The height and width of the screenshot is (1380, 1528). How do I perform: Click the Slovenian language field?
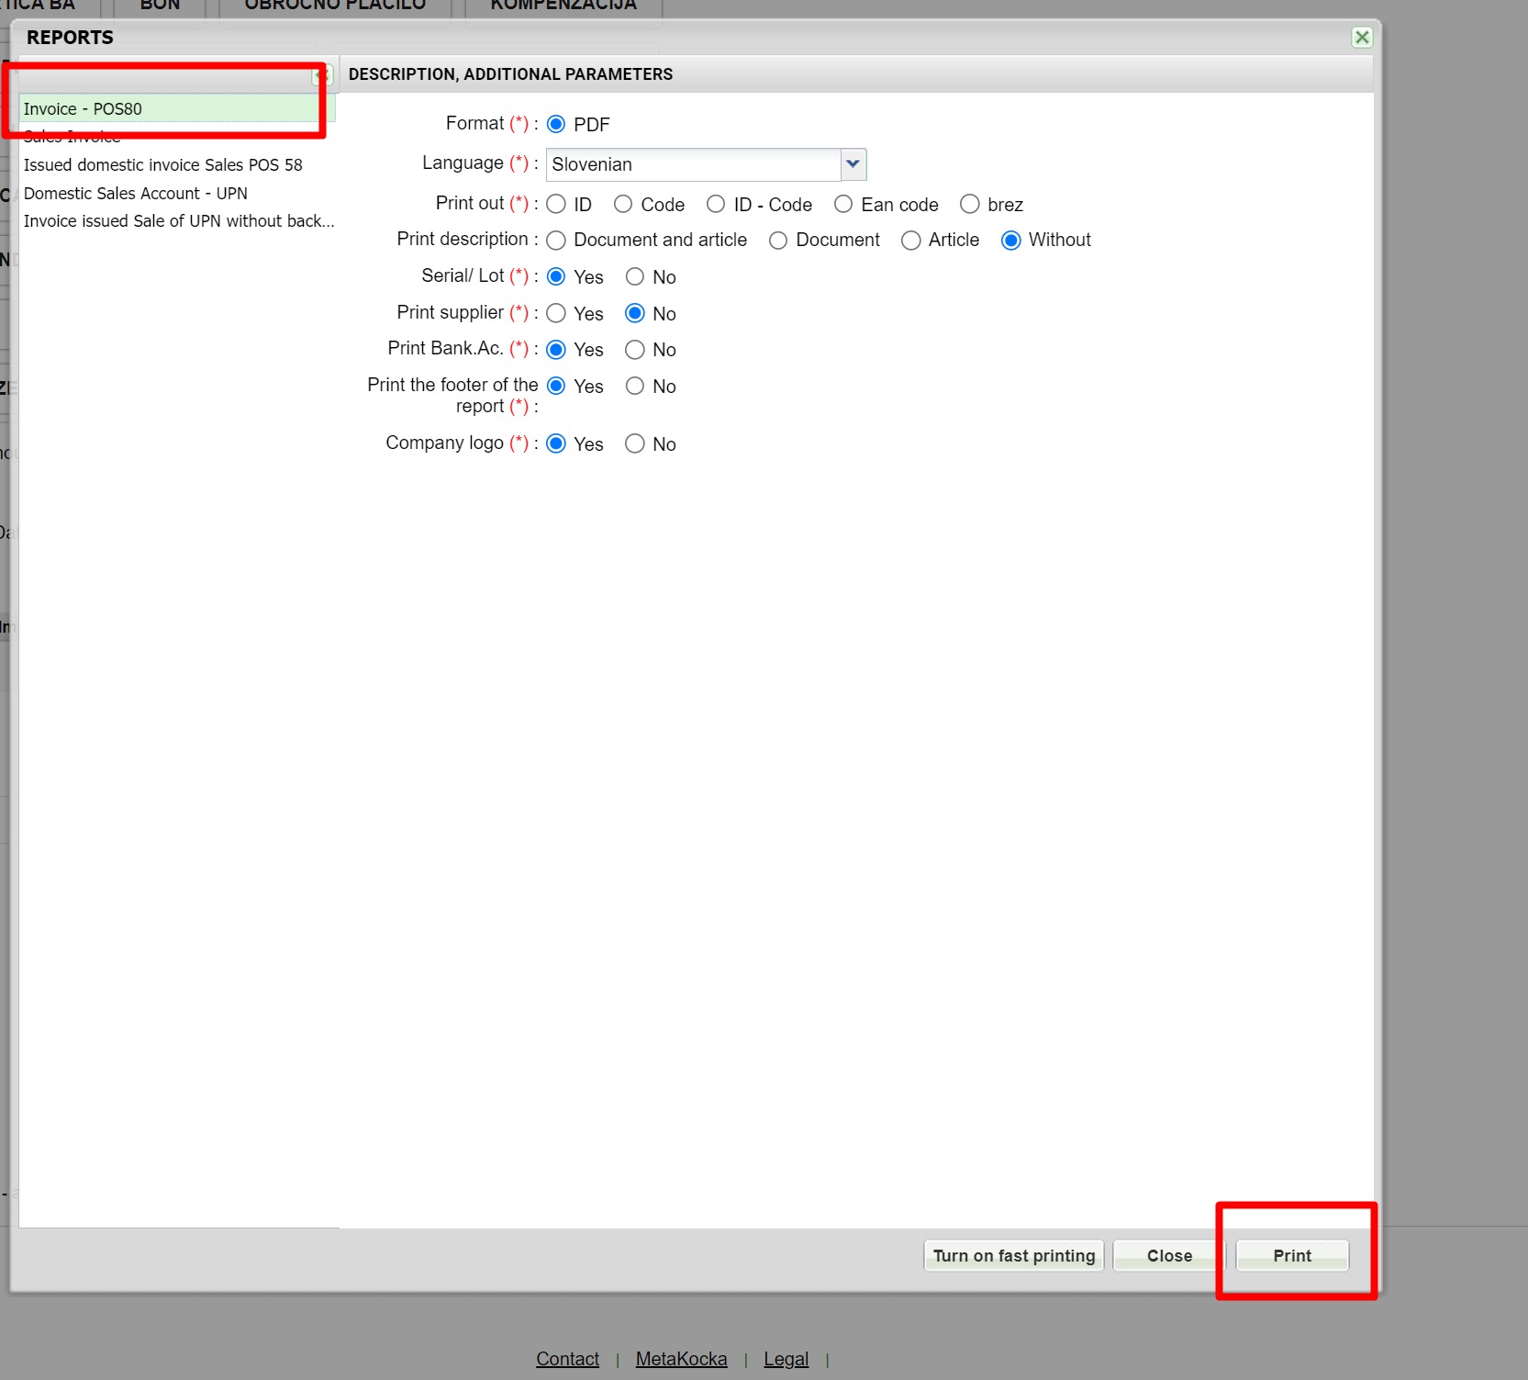pos(694,164)
